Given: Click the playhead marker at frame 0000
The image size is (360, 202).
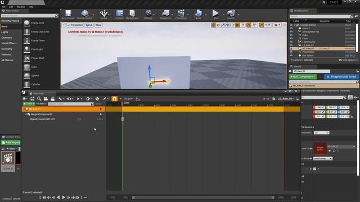Looking at the screenshot, I should [122, 103].
